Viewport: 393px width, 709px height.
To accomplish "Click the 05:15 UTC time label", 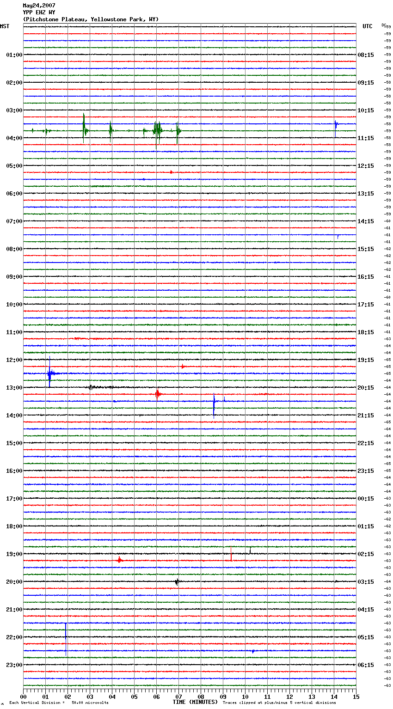I will (x=366, y=637).
